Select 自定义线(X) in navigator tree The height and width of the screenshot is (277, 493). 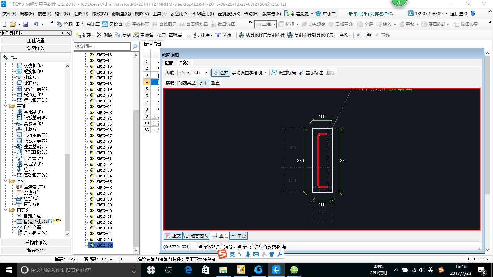35,221
